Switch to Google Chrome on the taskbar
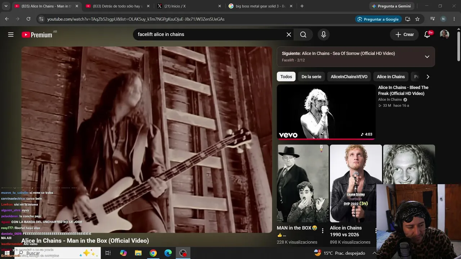Screen dimensions: 461x259 [153, 253]
